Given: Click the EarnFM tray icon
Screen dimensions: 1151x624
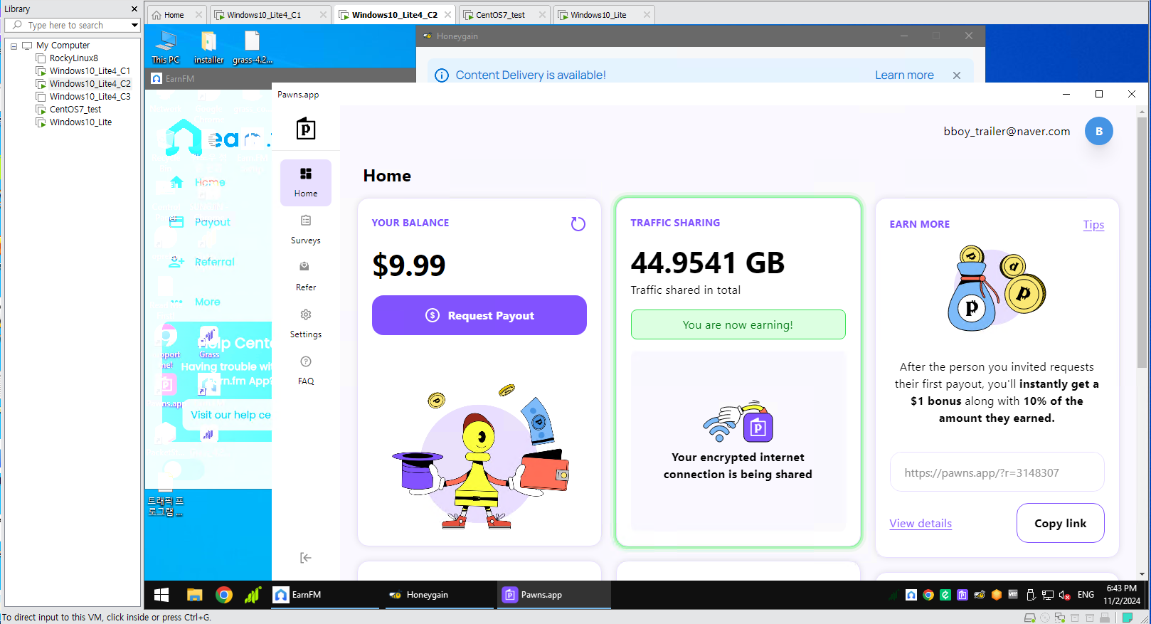Looking at the screenshot, I should [x=911, y=595].
